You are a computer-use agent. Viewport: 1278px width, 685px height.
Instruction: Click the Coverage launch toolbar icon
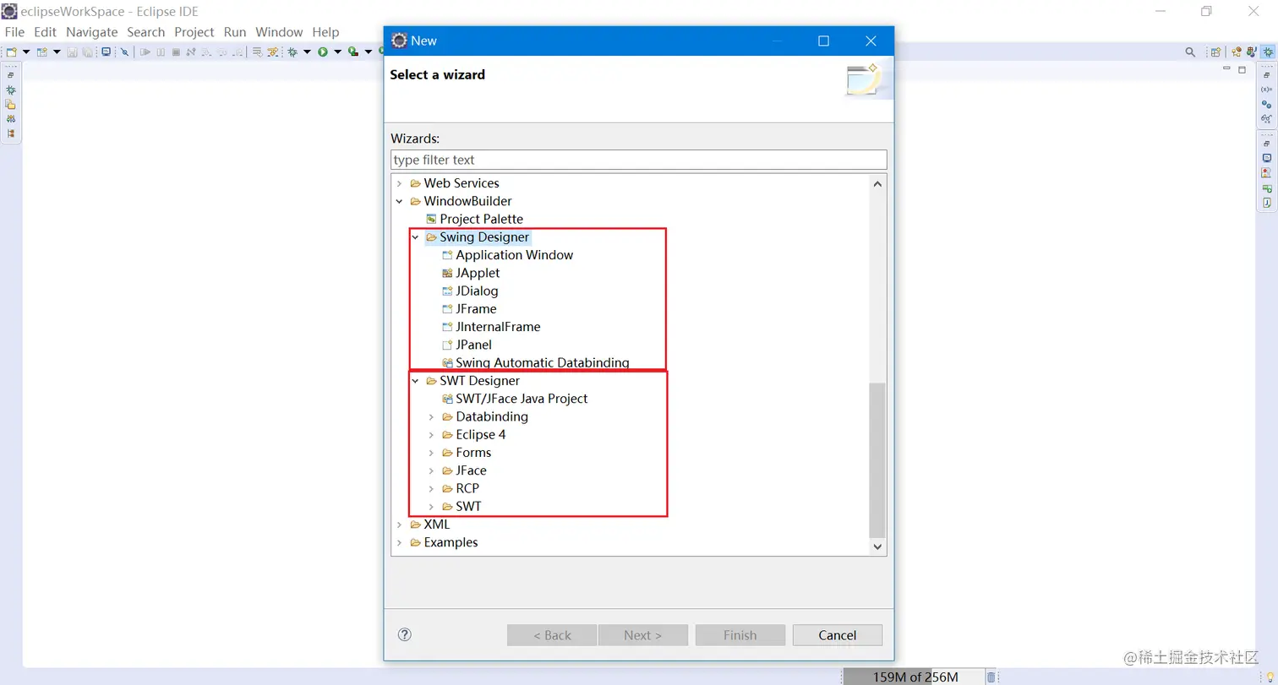pyautogui.click(x=353, y=52)
